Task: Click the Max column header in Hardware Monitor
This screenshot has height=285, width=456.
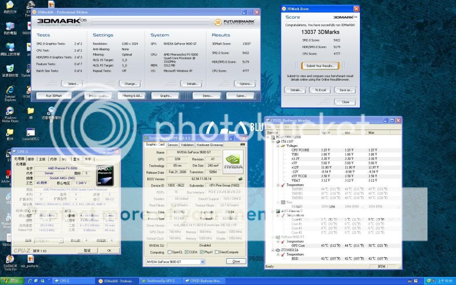Action: [383, 133]
